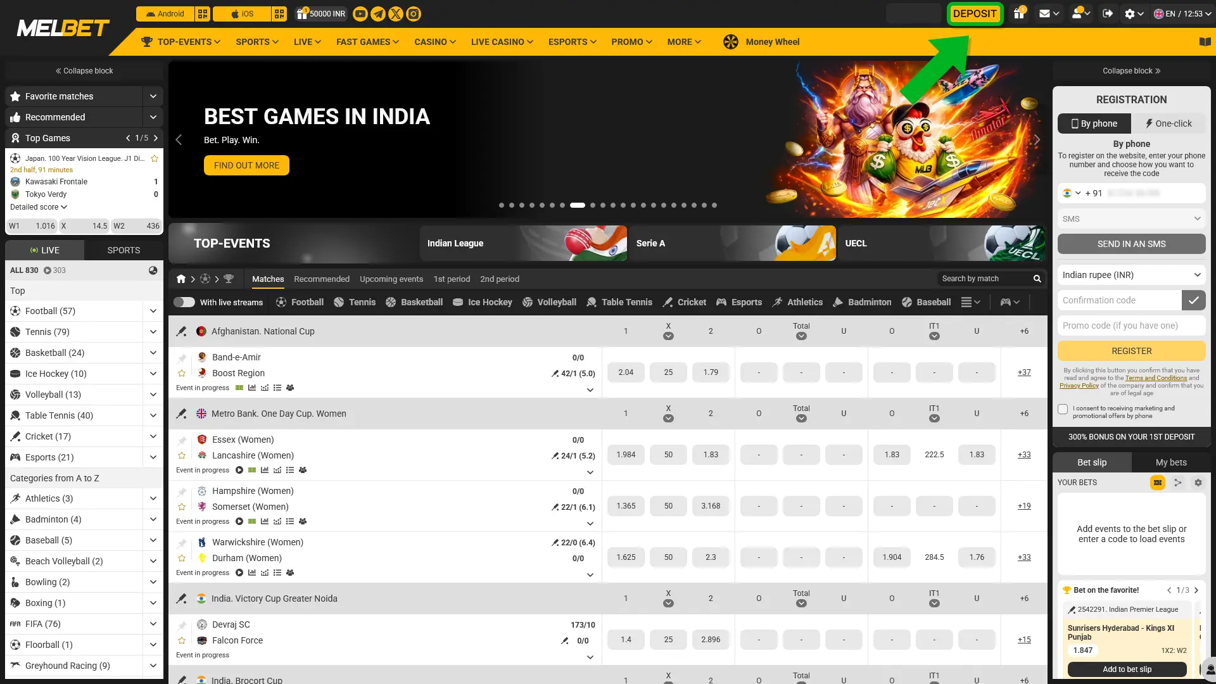Click Add to bet slip for Sunrisers Hyderabad
Screen dimensions: 1216x684
click(x=1127, y=669)
